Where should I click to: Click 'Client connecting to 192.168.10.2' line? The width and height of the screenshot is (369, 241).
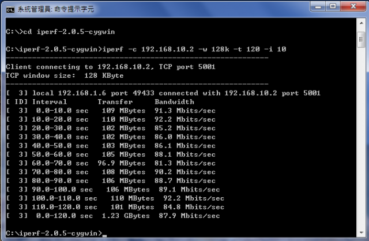111,67
